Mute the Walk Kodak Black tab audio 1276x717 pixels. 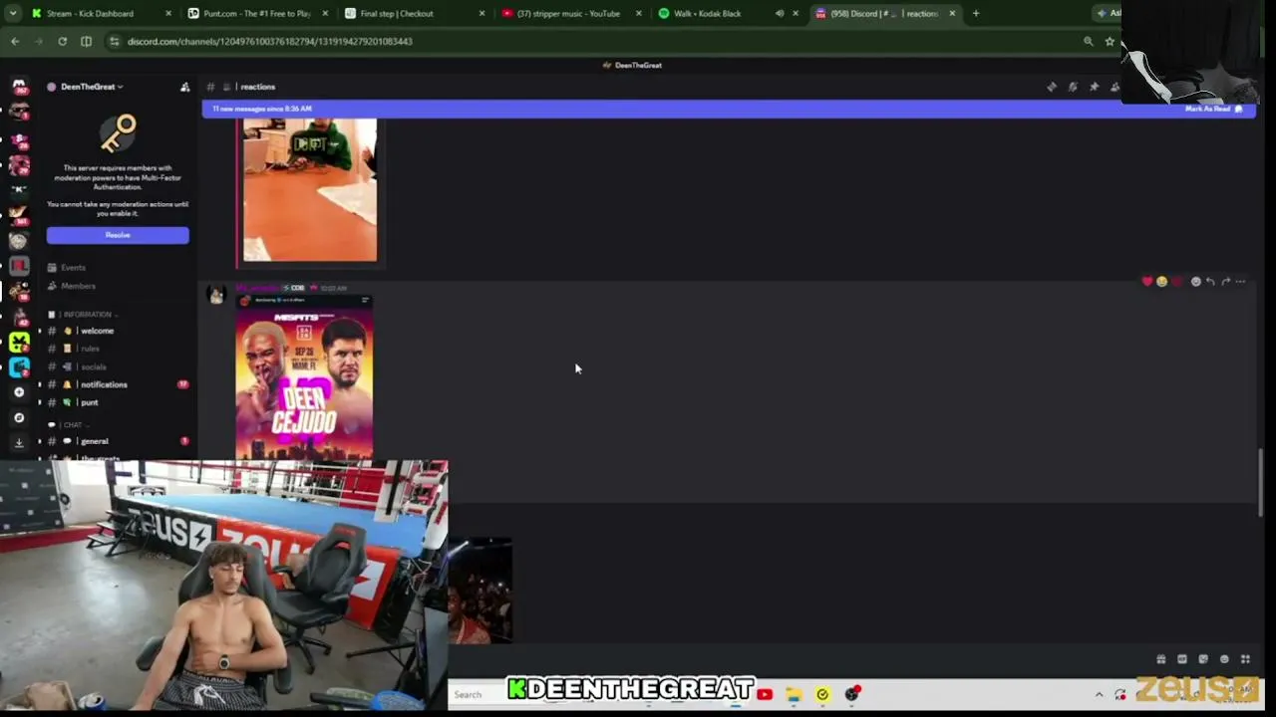point(780,14)
